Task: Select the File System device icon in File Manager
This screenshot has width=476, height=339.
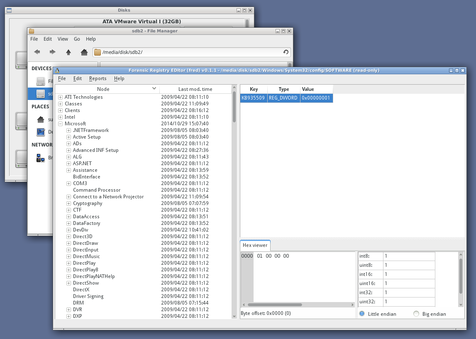Action: click(41, 81)
